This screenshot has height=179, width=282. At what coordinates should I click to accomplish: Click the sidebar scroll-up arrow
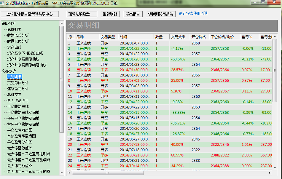62,23
